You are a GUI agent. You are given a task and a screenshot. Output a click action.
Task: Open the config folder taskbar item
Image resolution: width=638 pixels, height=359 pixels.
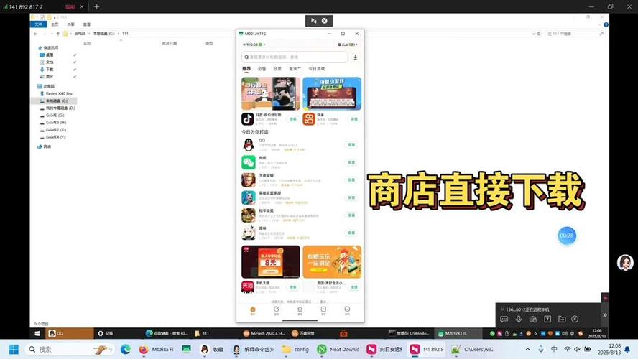click(x=296, y=349)
